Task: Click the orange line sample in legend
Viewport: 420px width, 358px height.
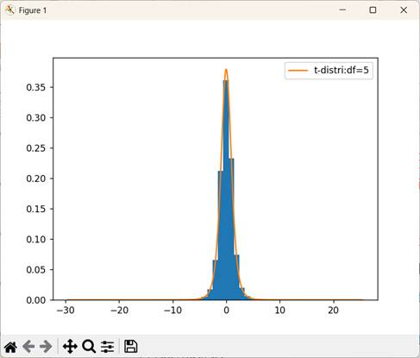Action: coord(298,70)
